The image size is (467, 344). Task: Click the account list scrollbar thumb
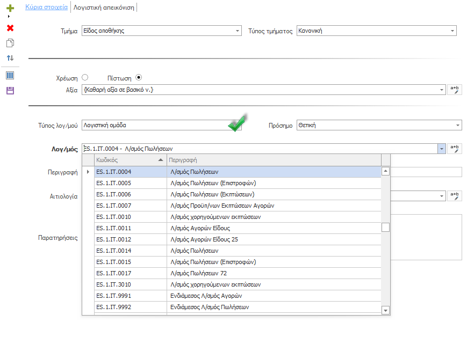coord(385,227)
